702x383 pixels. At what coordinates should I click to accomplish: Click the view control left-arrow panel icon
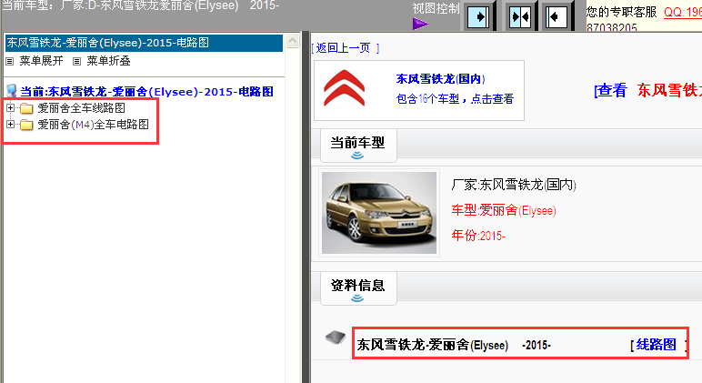click(x=557, y=17)
